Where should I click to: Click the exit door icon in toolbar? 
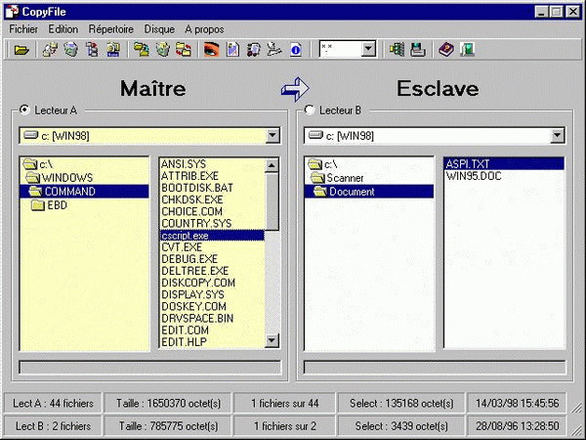coord(468,49)
